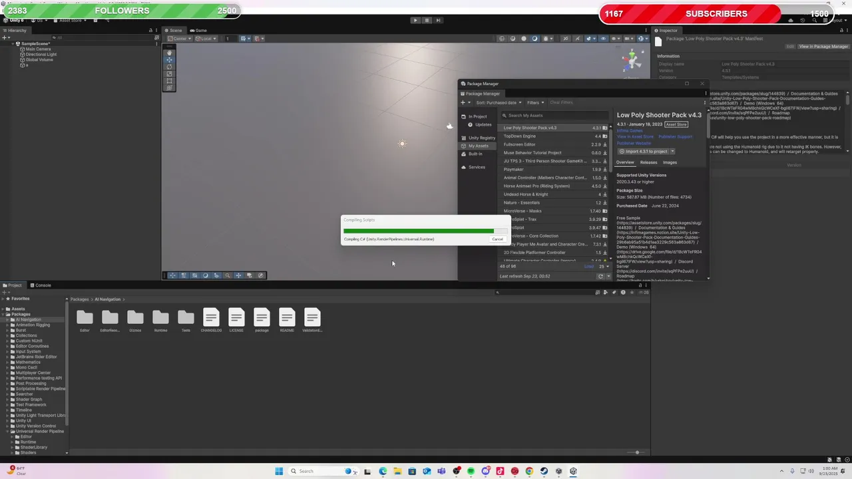The width and height of the screenshot is (852, 479).
Task: Select Muse Behavior Tutorial Project package
Action: pyautogui.click(x=554, y=152)
